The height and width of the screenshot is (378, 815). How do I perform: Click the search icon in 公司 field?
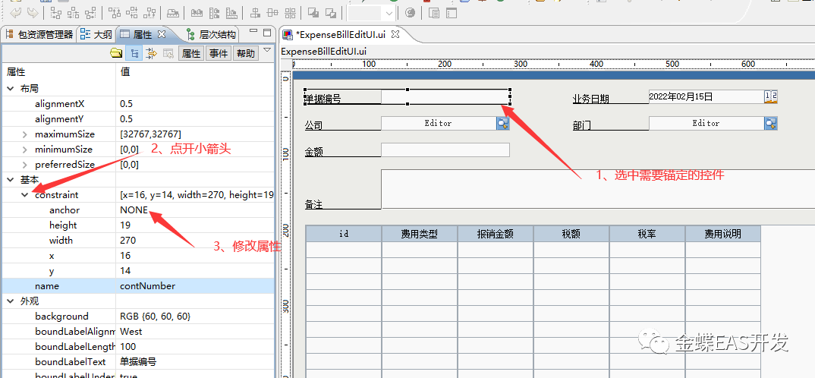click(x=502, y=123)
